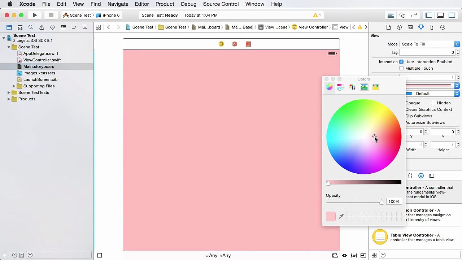Expand the Supporting Files folder

(14, 86)
